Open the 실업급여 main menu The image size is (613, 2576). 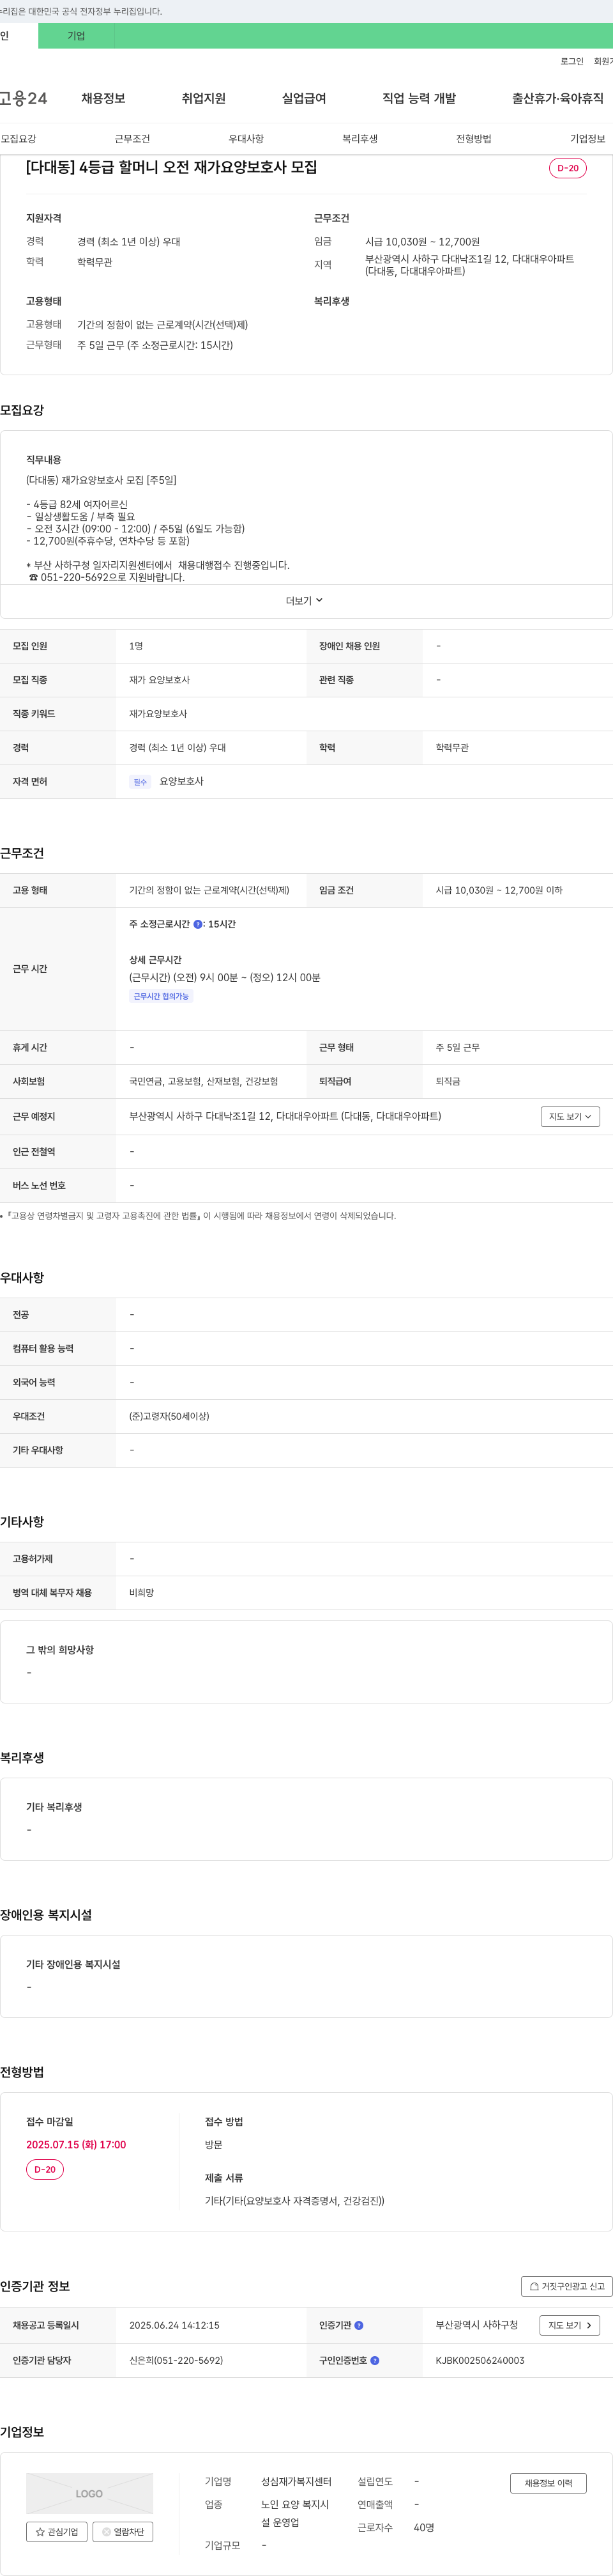303,98
